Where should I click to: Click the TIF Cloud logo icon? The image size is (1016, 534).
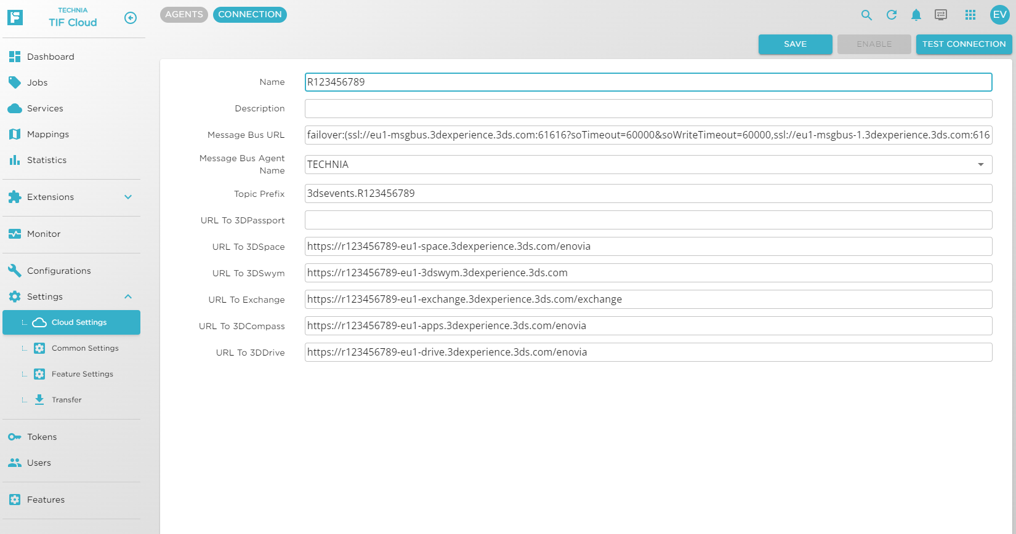point(15,18)
